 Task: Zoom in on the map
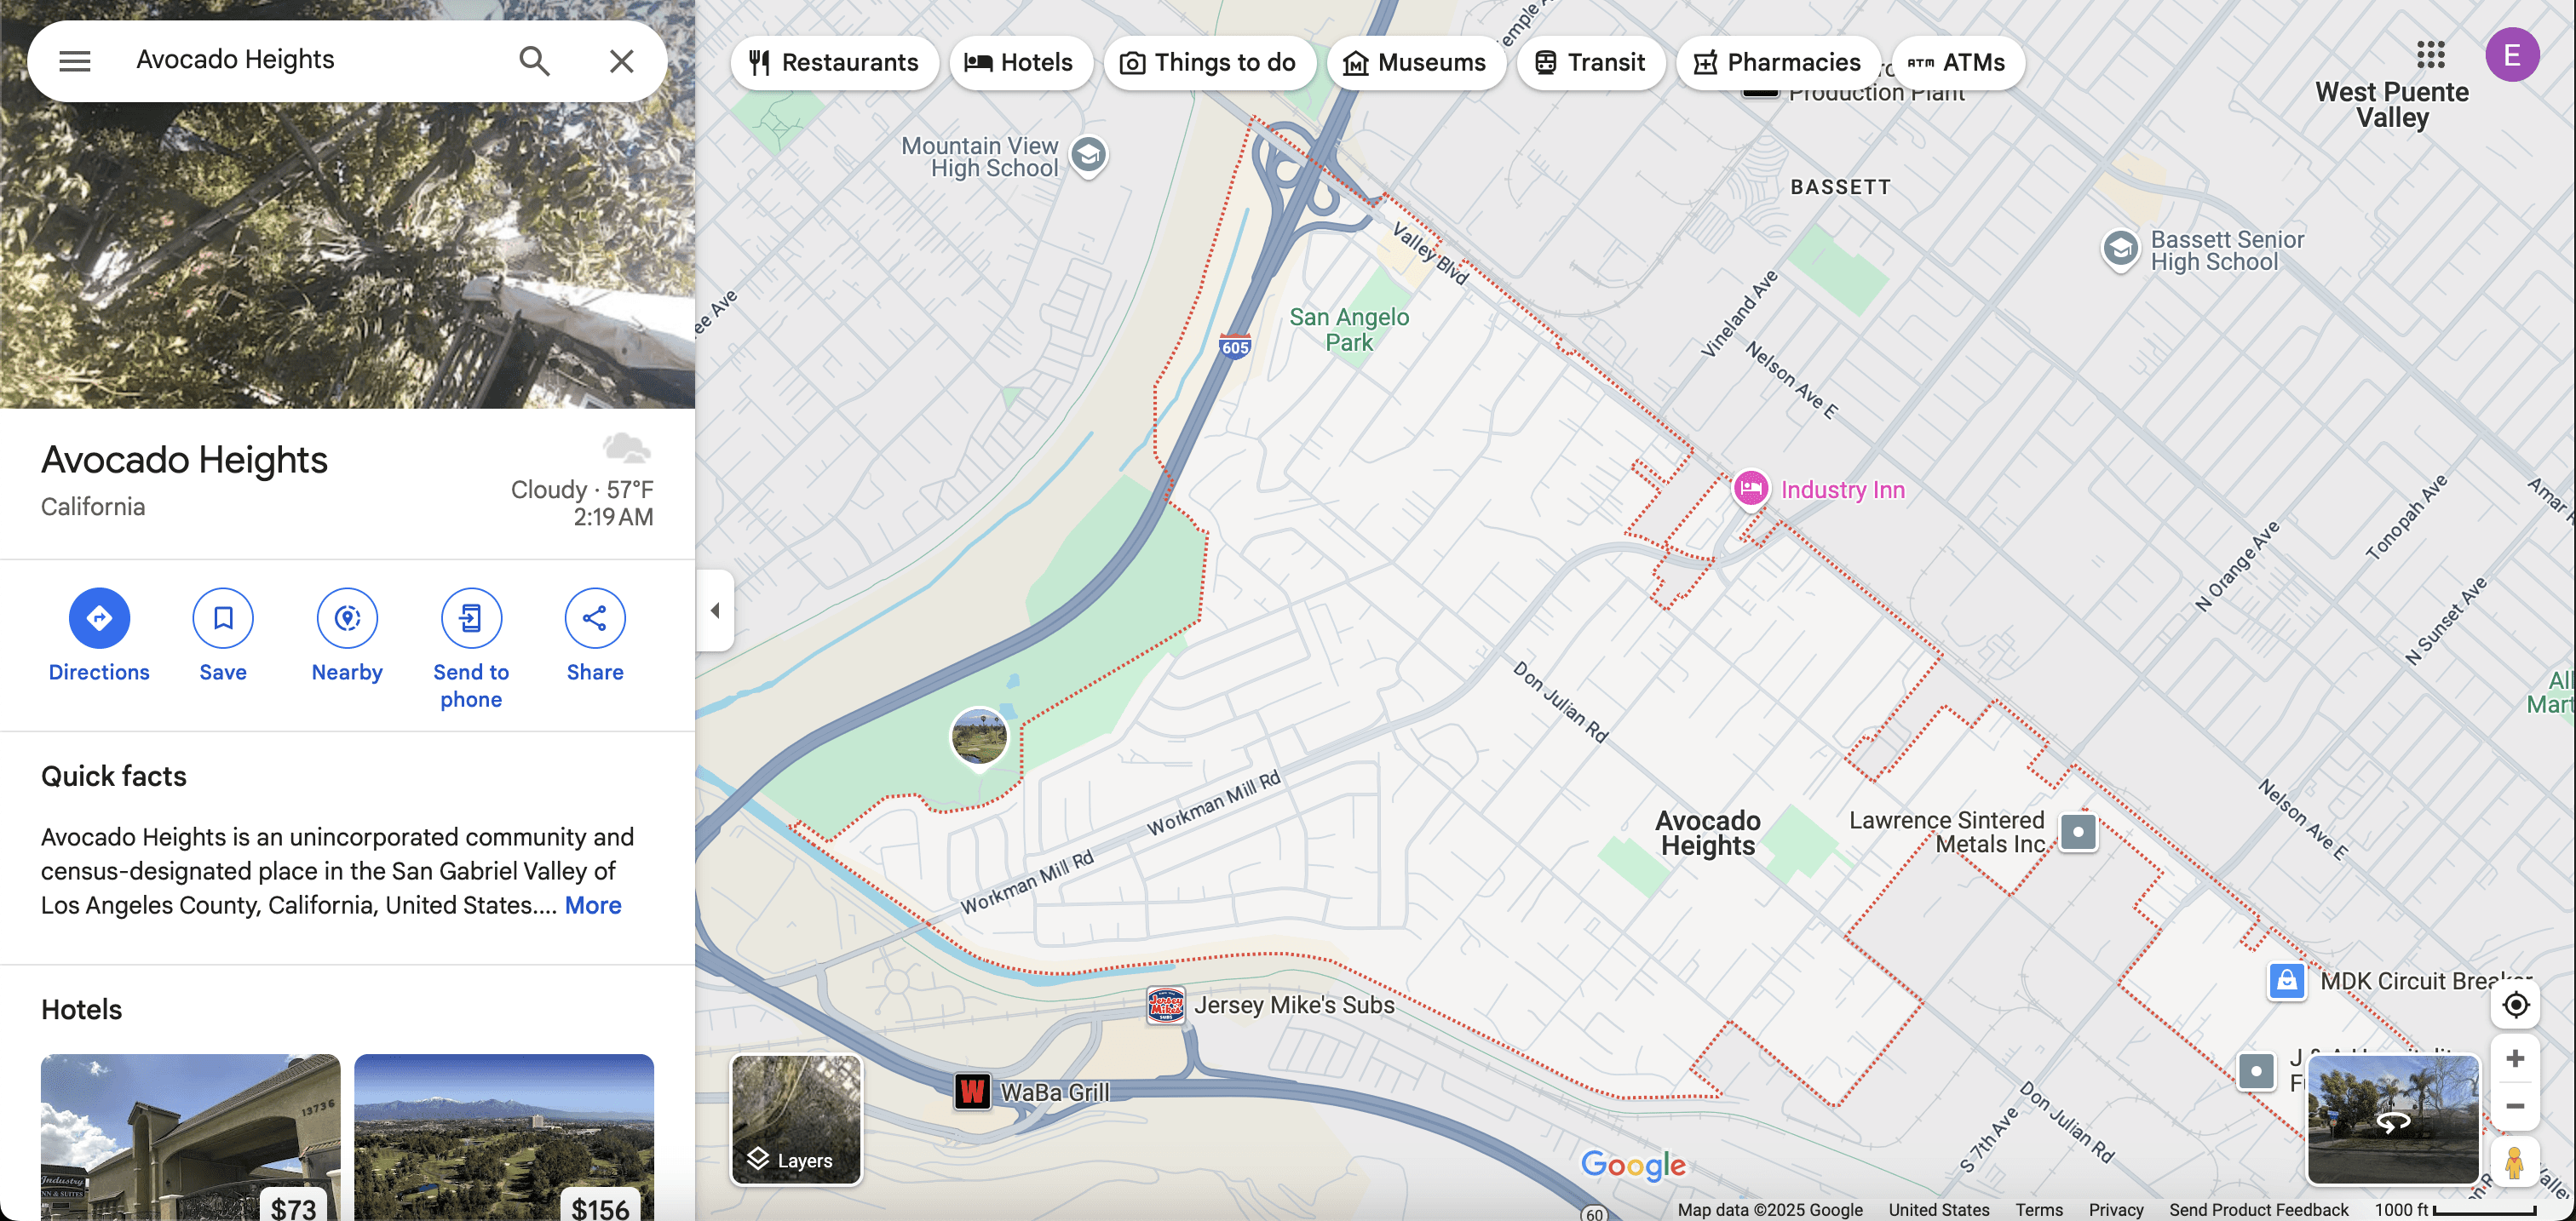(2515, 1059)
